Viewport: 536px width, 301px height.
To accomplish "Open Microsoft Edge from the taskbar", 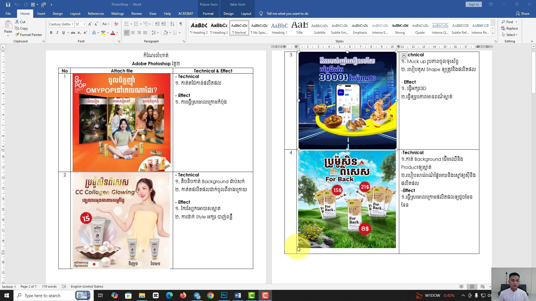I will [169, 295].
